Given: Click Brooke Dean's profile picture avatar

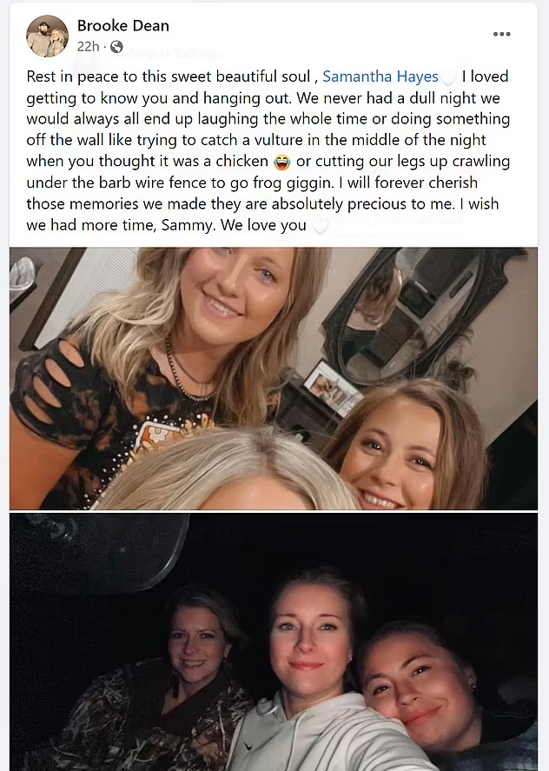Looking at the screenshot, I should pos(47,36).
